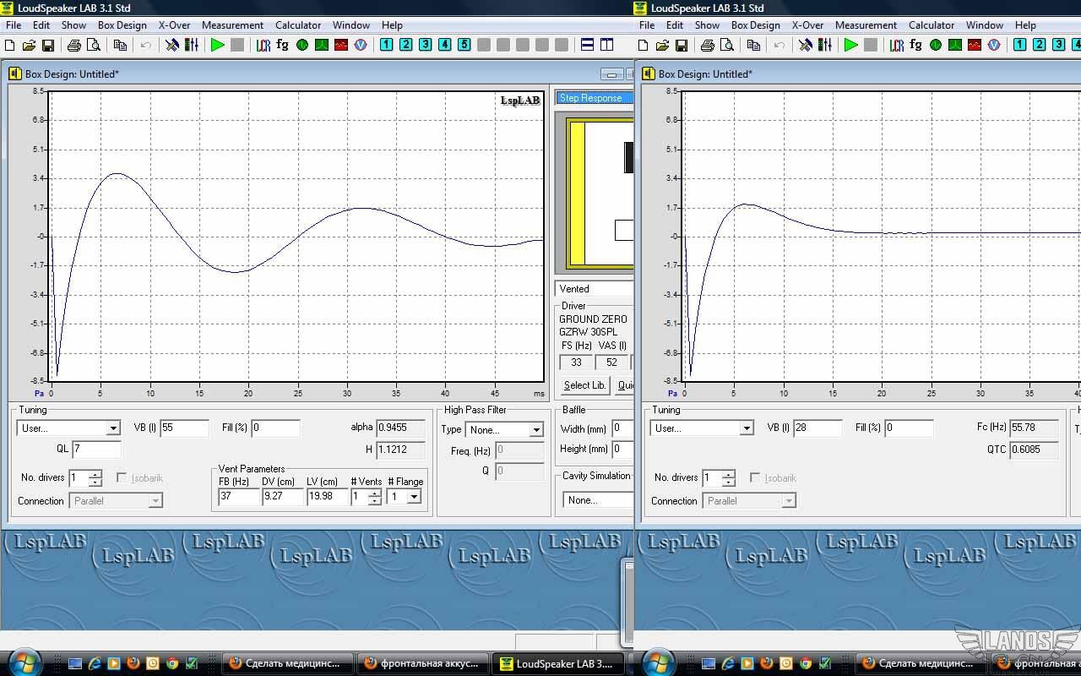This screenshot has width=1081, height=676.
Task: Open High Pass Filter Type dropdown
Action: 535,430
